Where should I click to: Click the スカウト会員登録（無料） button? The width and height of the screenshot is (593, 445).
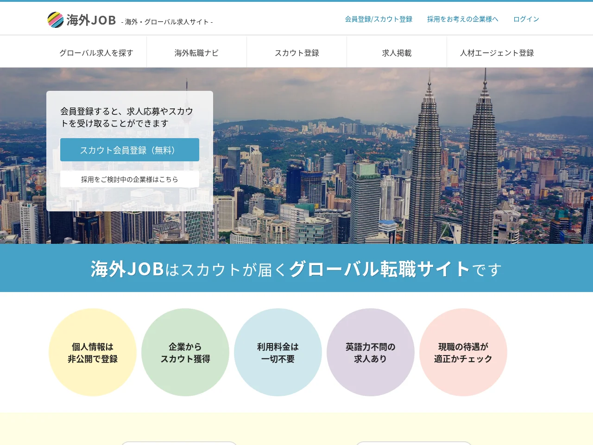pos(130,150)
